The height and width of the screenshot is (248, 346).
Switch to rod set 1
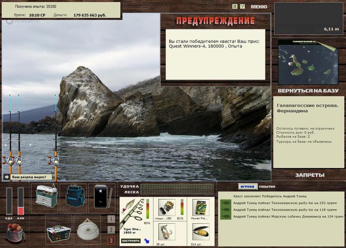[x=111, y=219]
